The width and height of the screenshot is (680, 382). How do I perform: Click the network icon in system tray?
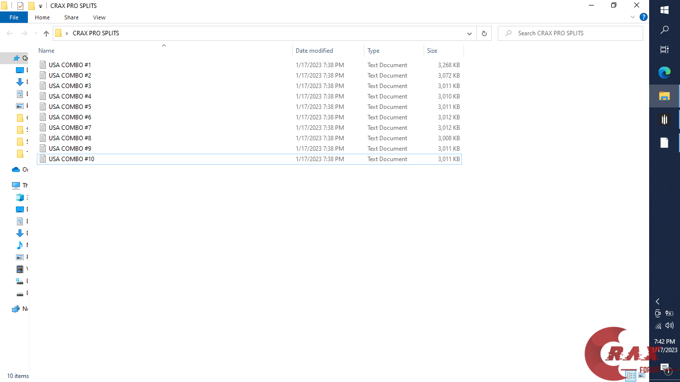pyautogui.click(x=658, y=325)
